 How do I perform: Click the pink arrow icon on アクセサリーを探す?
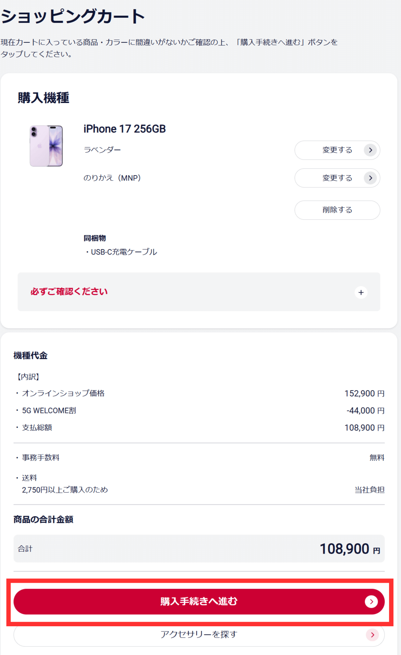click(372, 635)
